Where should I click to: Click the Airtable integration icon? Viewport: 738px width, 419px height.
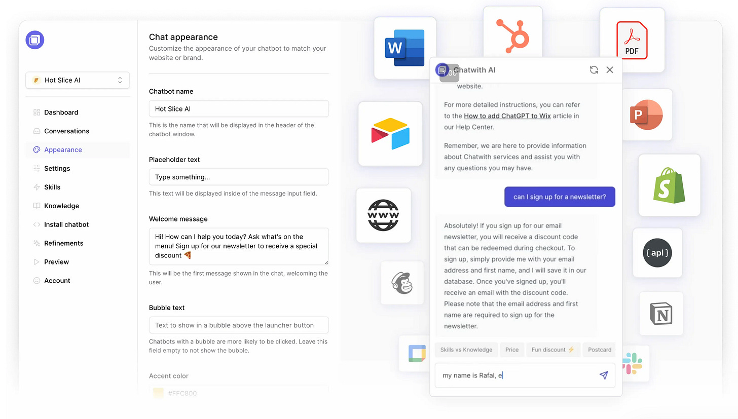pos(390,134)
